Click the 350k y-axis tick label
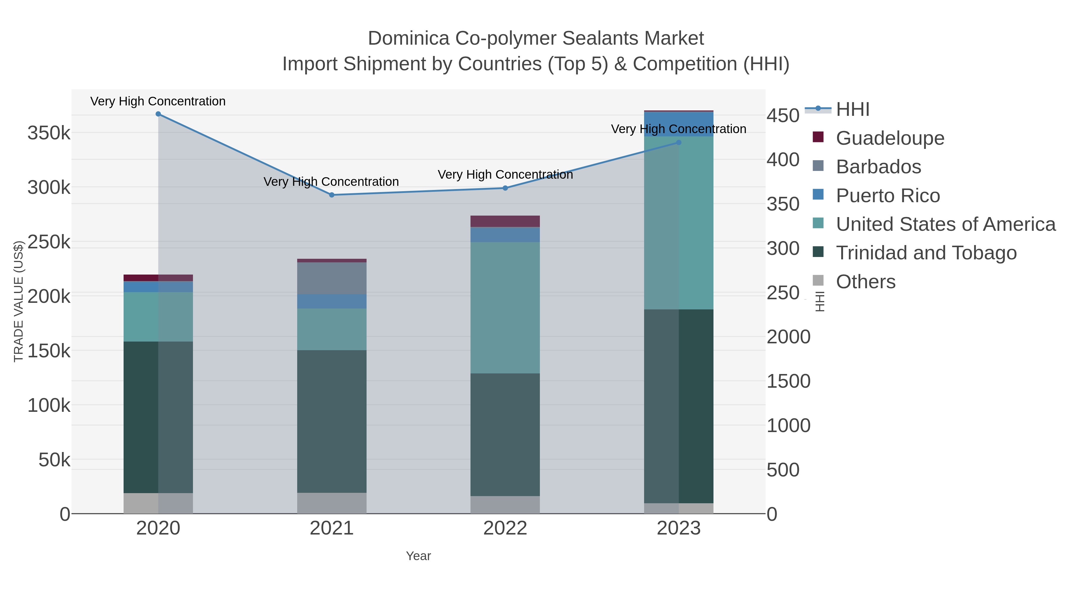The width and height of the screenshot is (1072, 603). 49,133
